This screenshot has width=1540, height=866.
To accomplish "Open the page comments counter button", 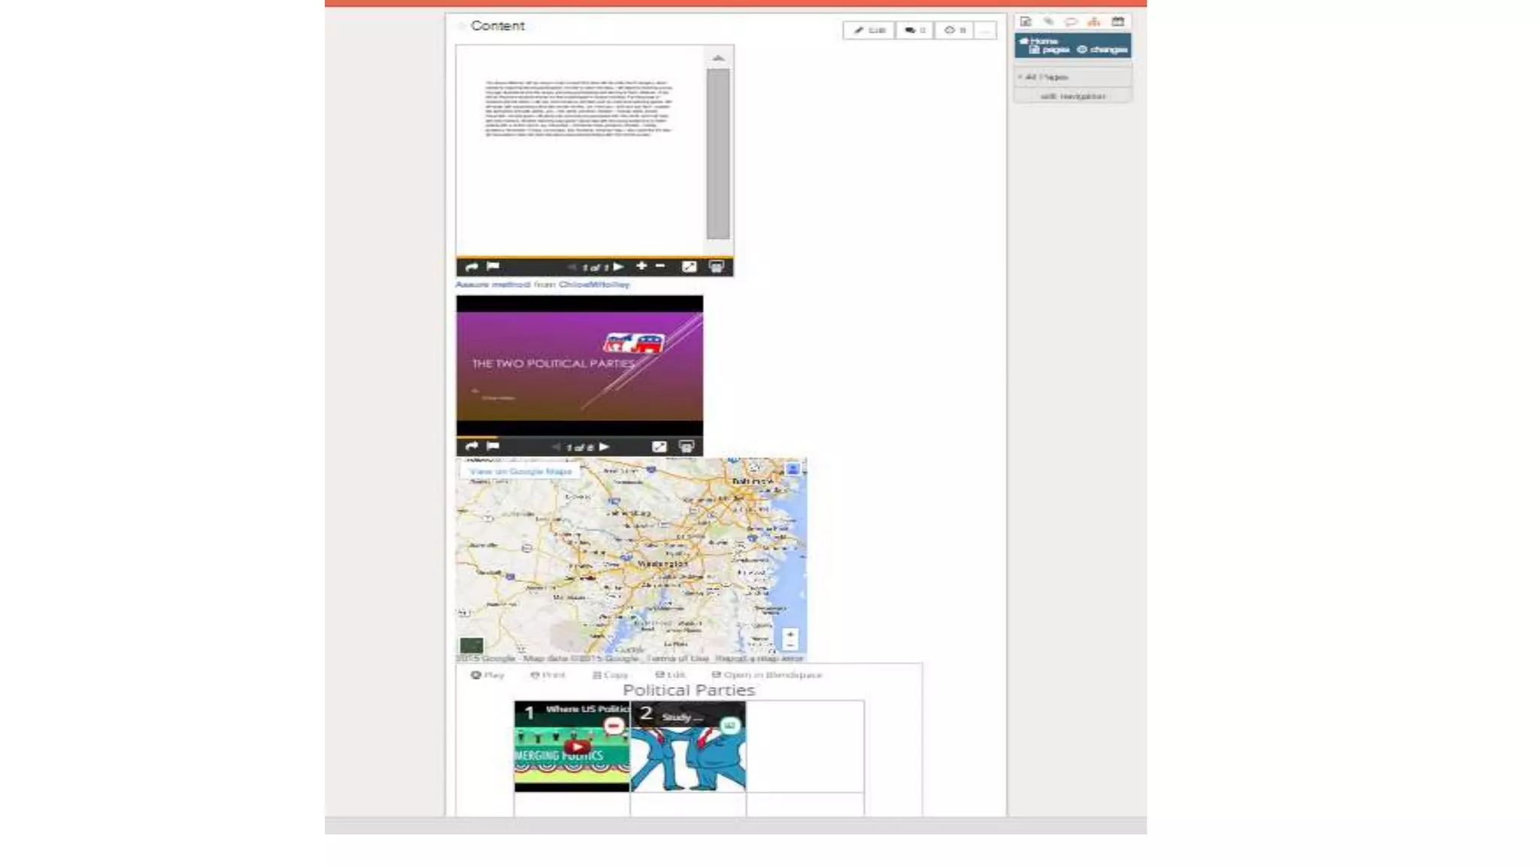I will click(x=914, y=30).
